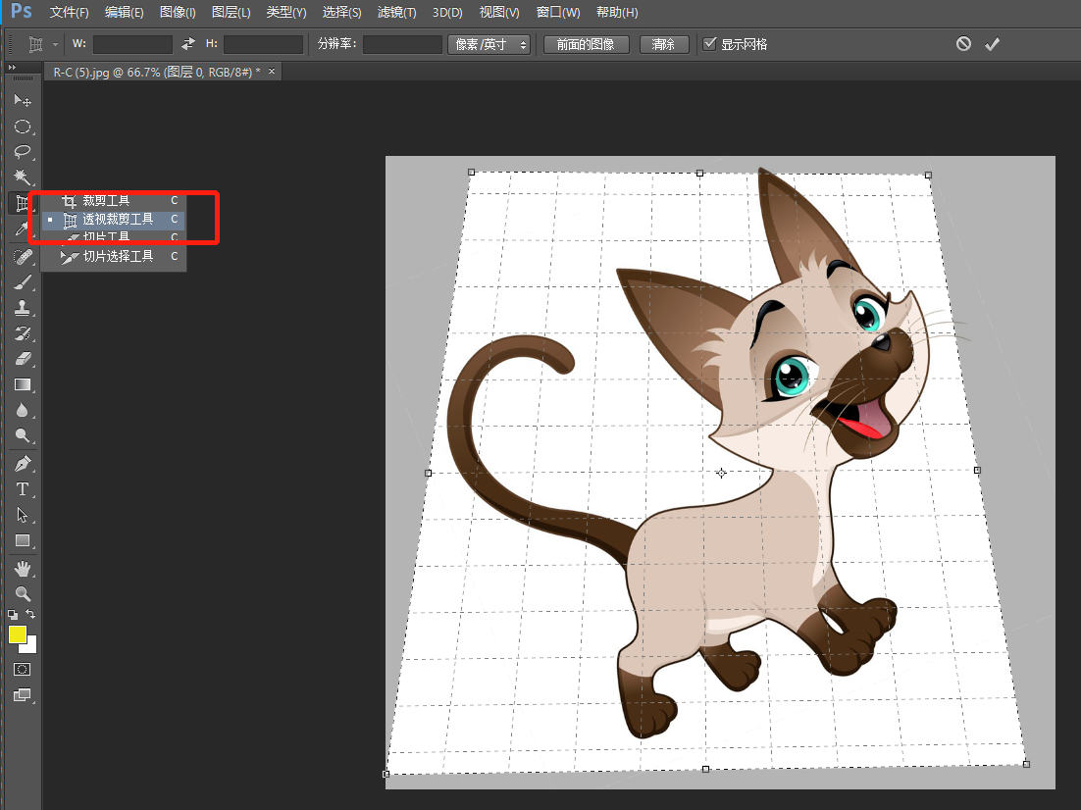
Task: Select the Horizontal Type tool
Action: pos(22,488)
